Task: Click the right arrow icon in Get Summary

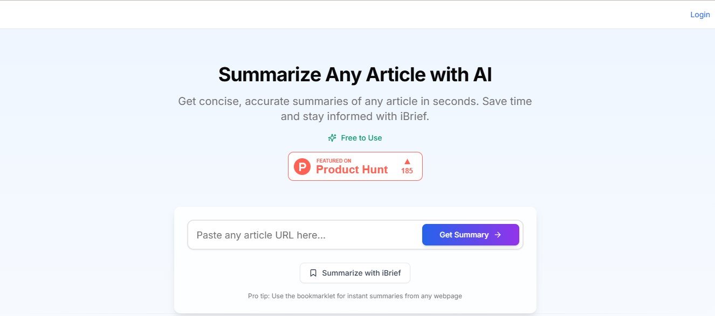Action: (x=498, y=235)
